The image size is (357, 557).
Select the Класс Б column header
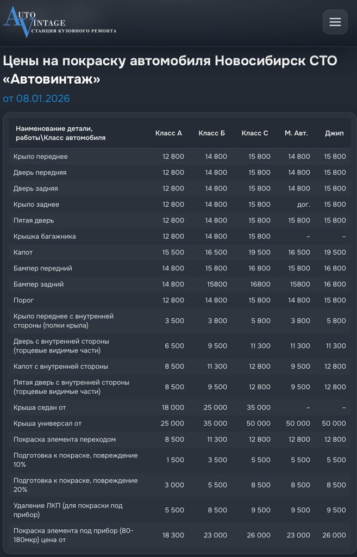point(211,133)
